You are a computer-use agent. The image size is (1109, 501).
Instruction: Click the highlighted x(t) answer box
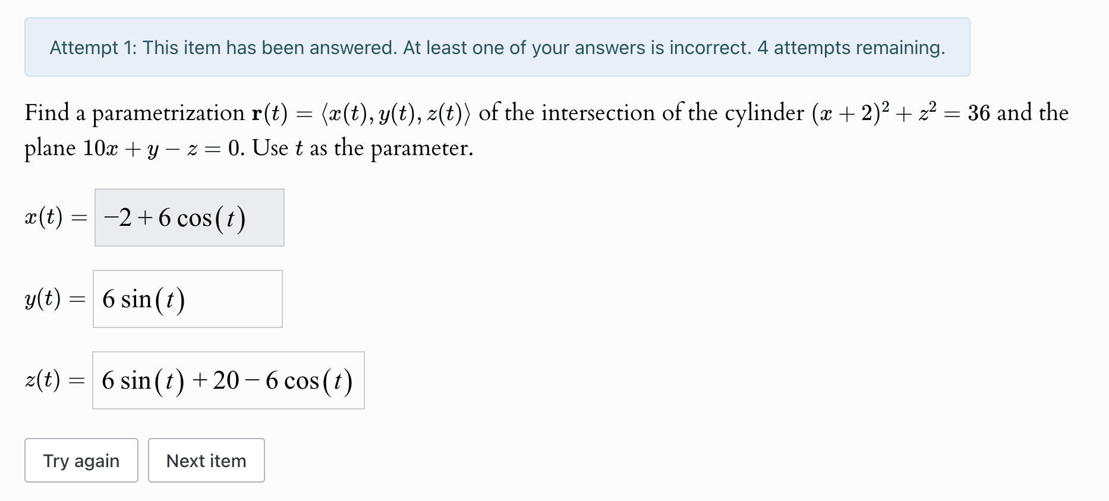pos(189,218)
